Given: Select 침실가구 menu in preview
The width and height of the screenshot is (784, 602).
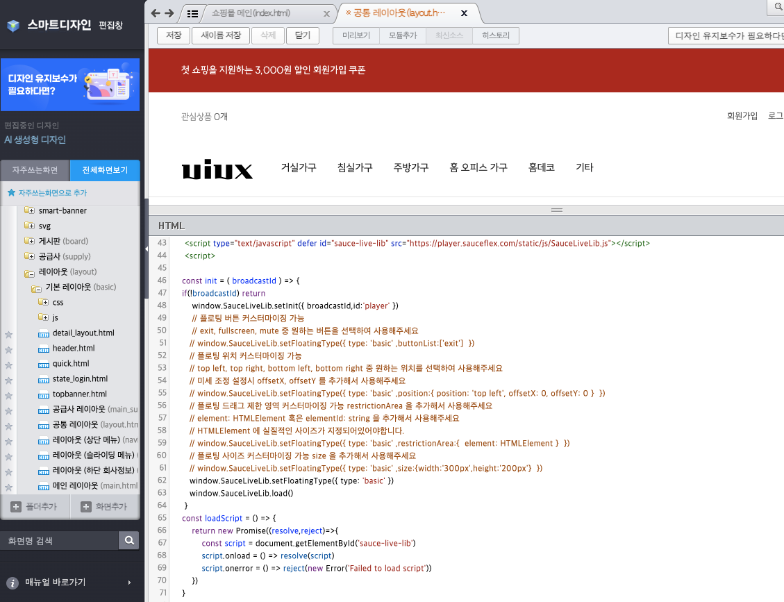Looking at the screenshot, I should 354,167.
